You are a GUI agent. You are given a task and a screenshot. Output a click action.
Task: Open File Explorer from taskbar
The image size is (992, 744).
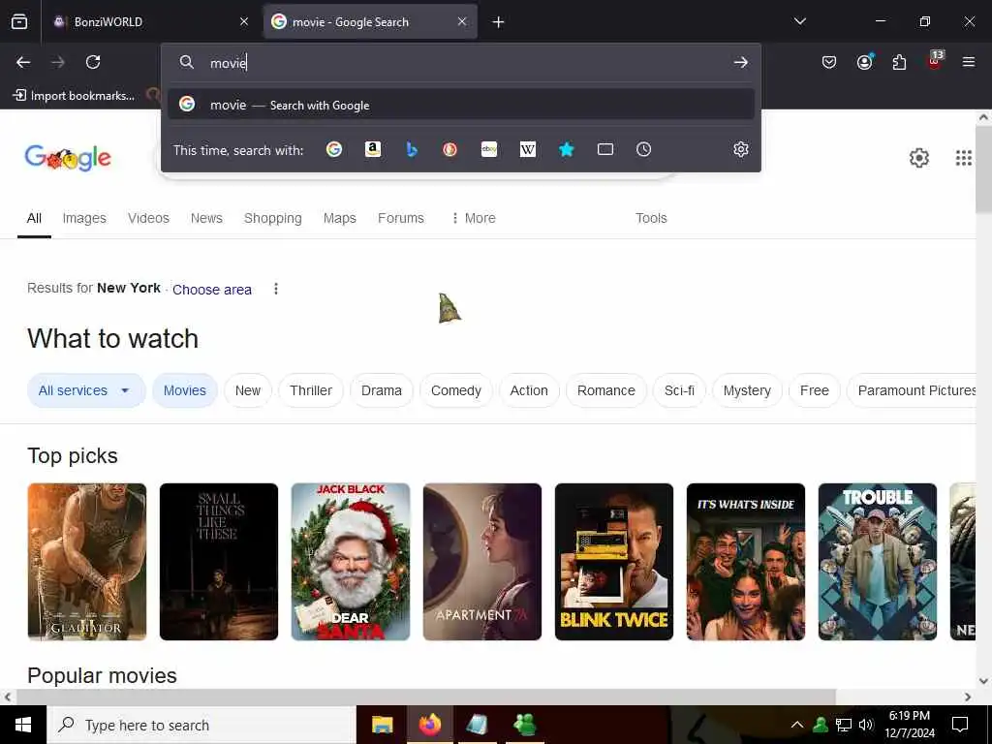[382, 725]
